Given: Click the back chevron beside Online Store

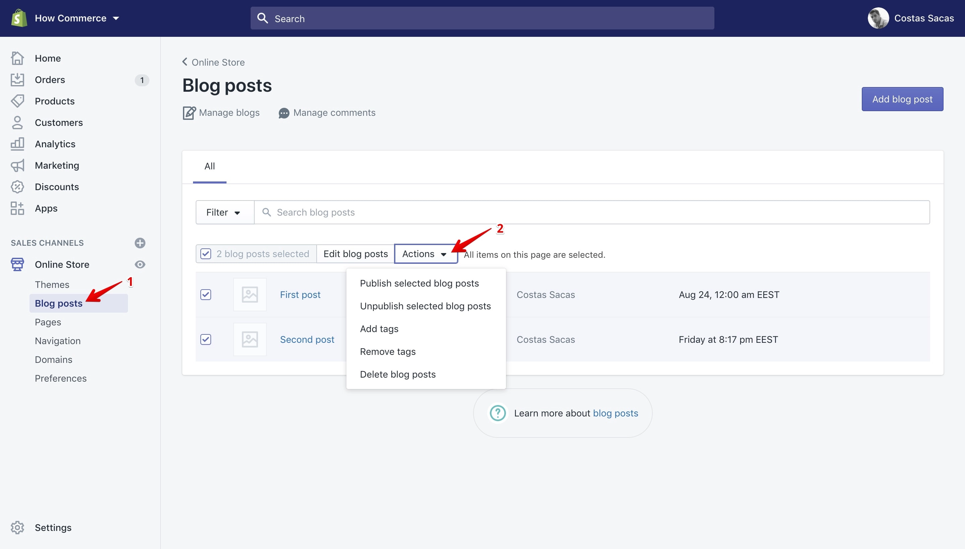Looking at the screenshot, I should [x=185, y=62].
